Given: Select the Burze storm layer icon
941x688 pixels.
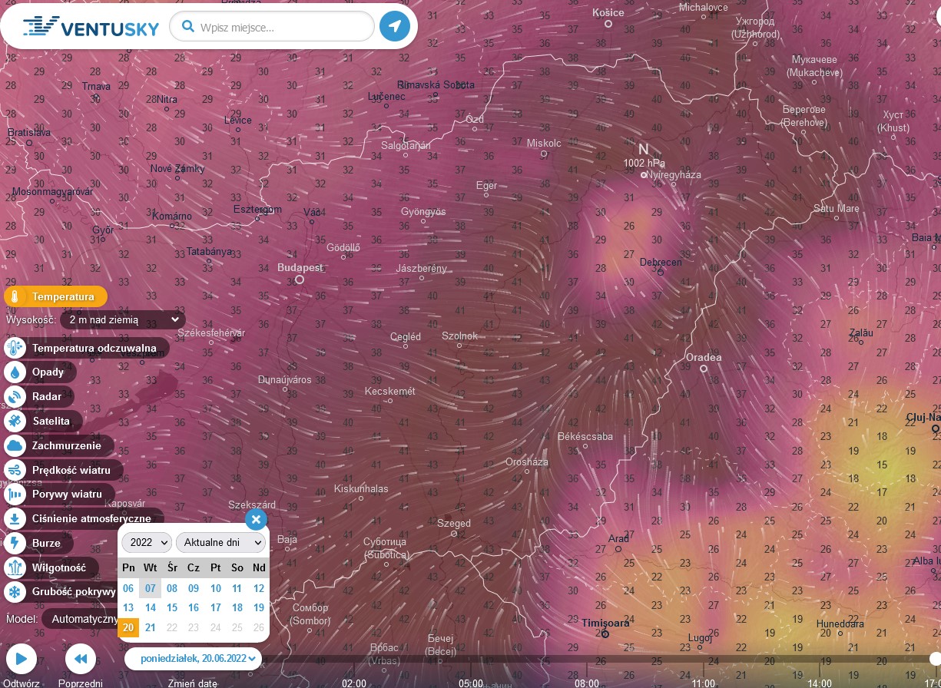Looking at the screenshot, I should point(15,544).
